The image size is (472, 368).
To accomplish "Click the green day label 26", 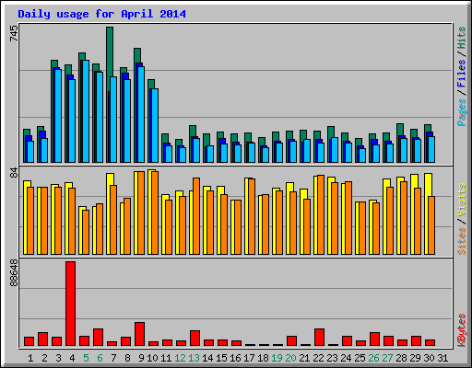I will (x=373, y=358).
